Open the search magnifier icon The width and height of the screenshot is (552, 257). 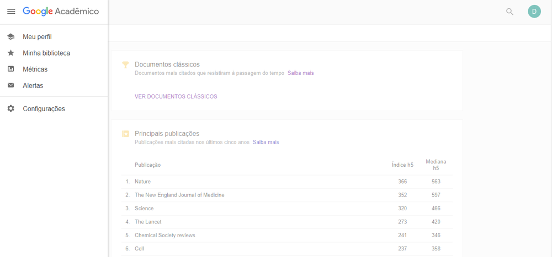click(x=509, y=12)
